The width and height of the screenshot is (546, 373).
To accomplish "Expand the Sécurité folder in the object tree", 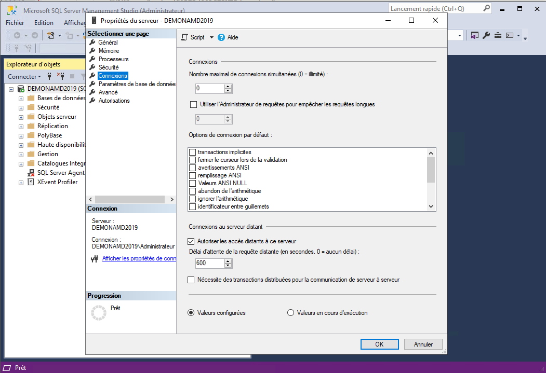I will (21, 108).
